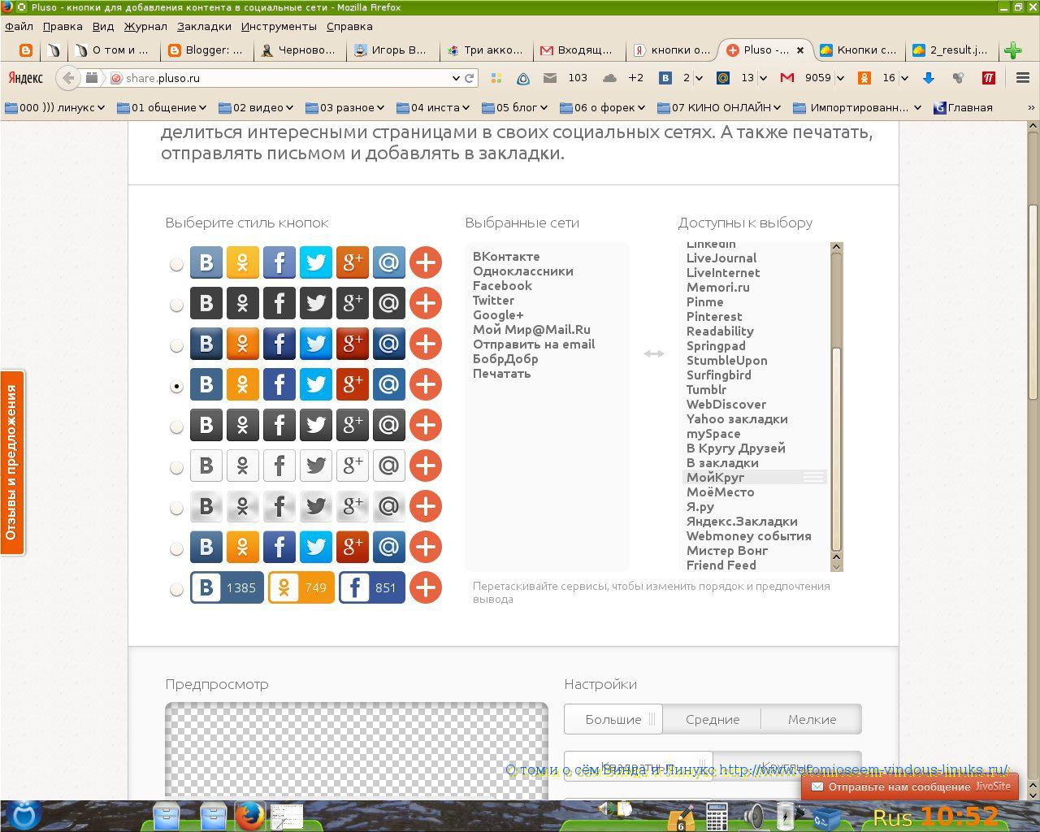
Task: Select the second dark button style radio button
Action: pyautogui.click(x=176, y=305)
